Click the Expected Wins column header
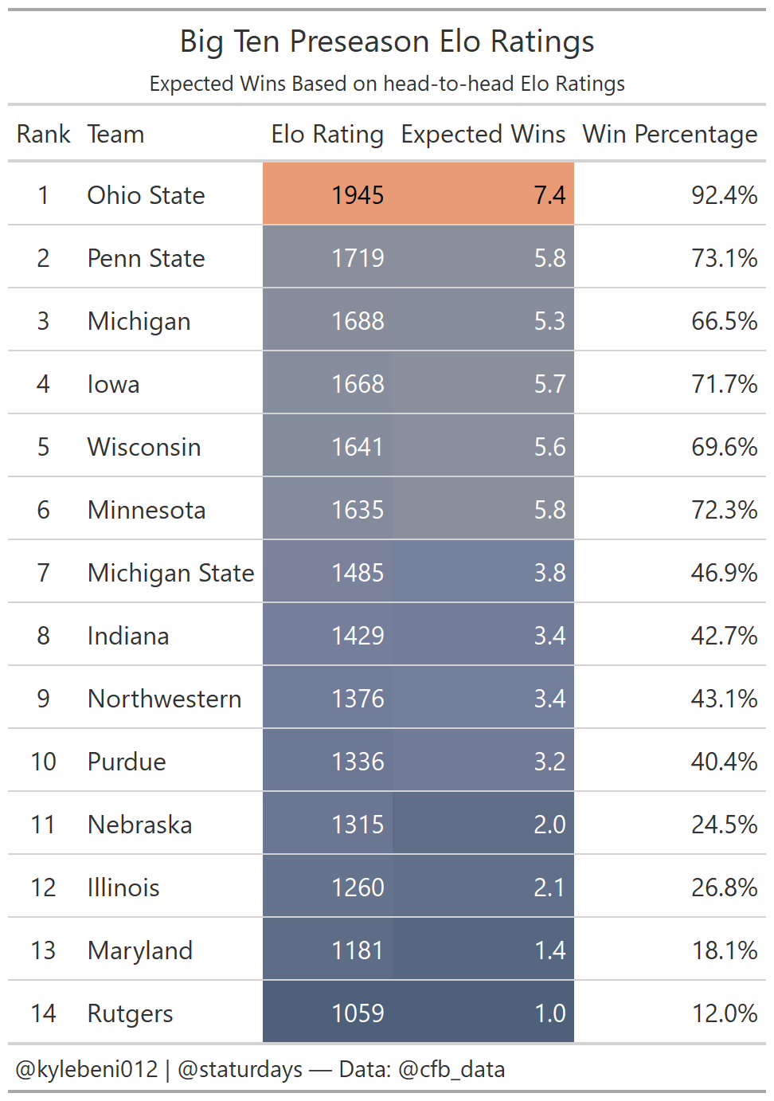This screenshot has height=1101, width=774. tap(483, 135)
